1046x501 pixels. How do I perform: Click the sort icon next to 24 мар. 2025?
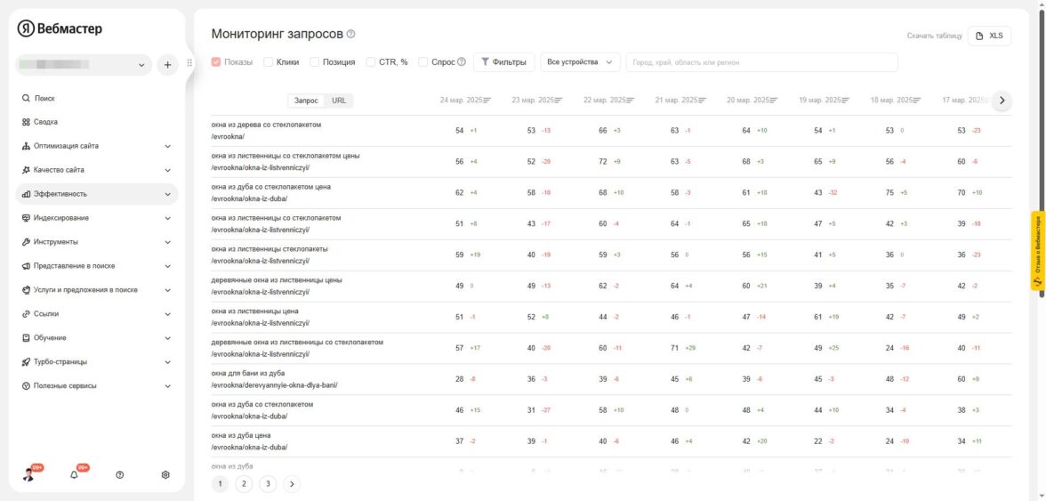tap(487, 101)
